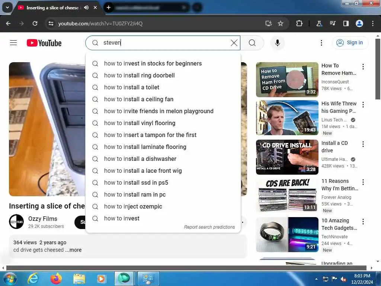Pick 'how to install ram in pc'
This screenshot has height=286, width=381.
(x=163, y=194)
